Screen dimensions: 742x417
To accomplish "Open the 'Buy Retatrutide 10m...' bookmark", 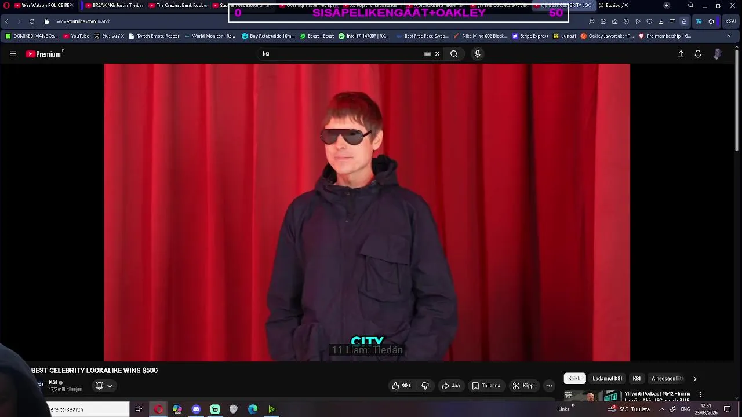I will click(268, 36).
